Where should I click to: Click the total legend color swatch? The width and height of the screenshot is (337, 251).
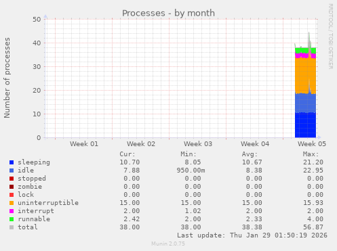point(12,227)
